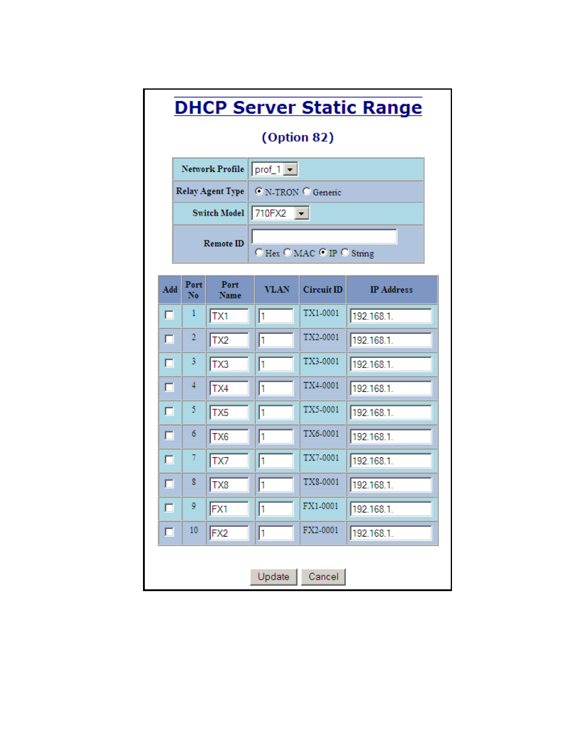Viewport: 578px width, 748px height.
Task: Select N-TRON relay agent type
Action: 259,191
